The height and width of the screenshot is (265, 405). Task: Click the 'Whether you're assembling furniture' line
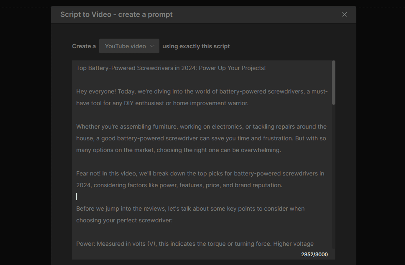(201, 127)
